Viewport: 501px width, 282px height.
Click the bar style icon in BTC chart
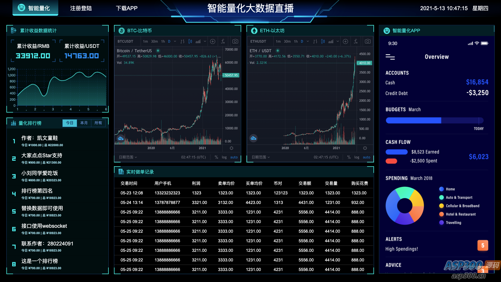pyautogui.click(x=182, y=41)
